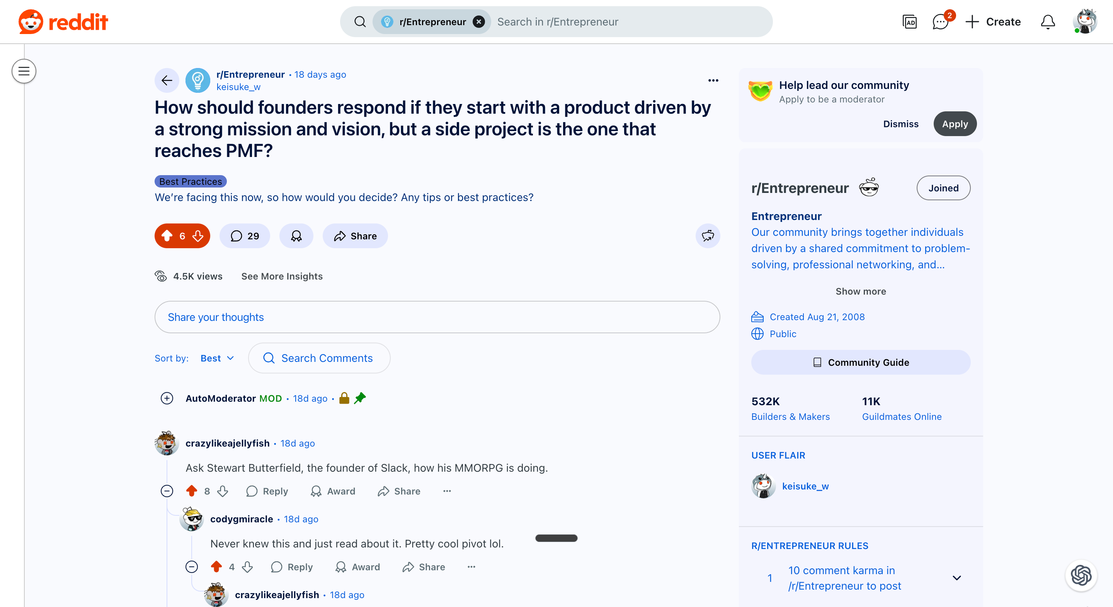Open the Create post menu
This screenshot has height=607, width=1113.
pos(993,22)
